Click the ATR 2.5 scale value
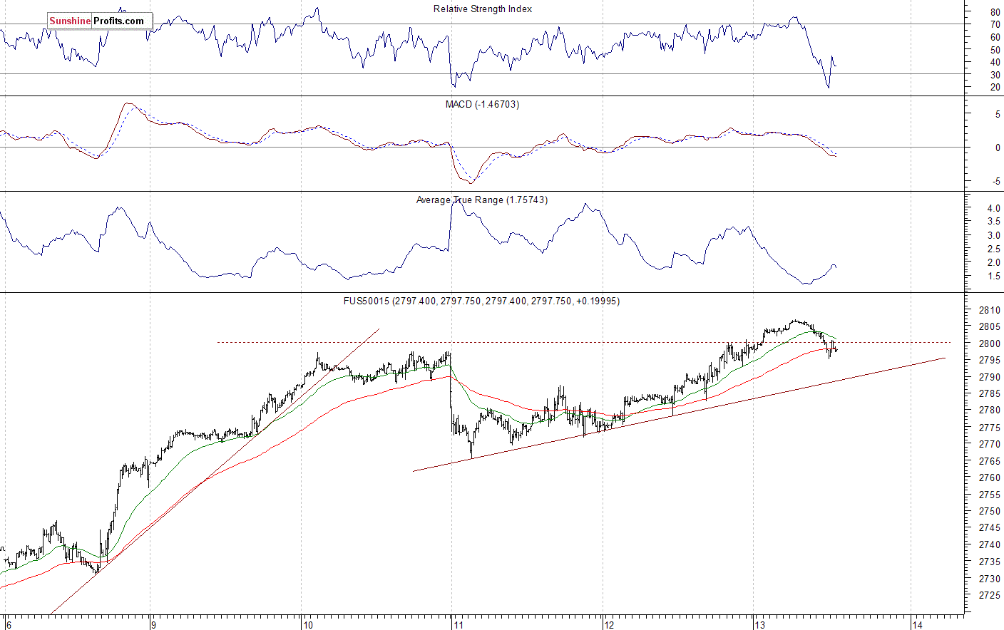 [993, 249]
